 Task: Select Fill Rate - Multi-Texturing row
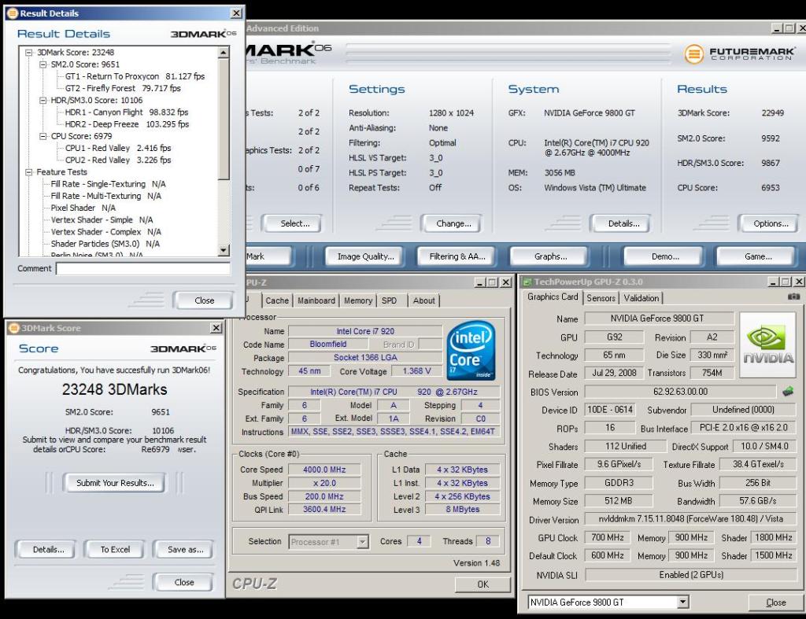[x=106, y=196]
